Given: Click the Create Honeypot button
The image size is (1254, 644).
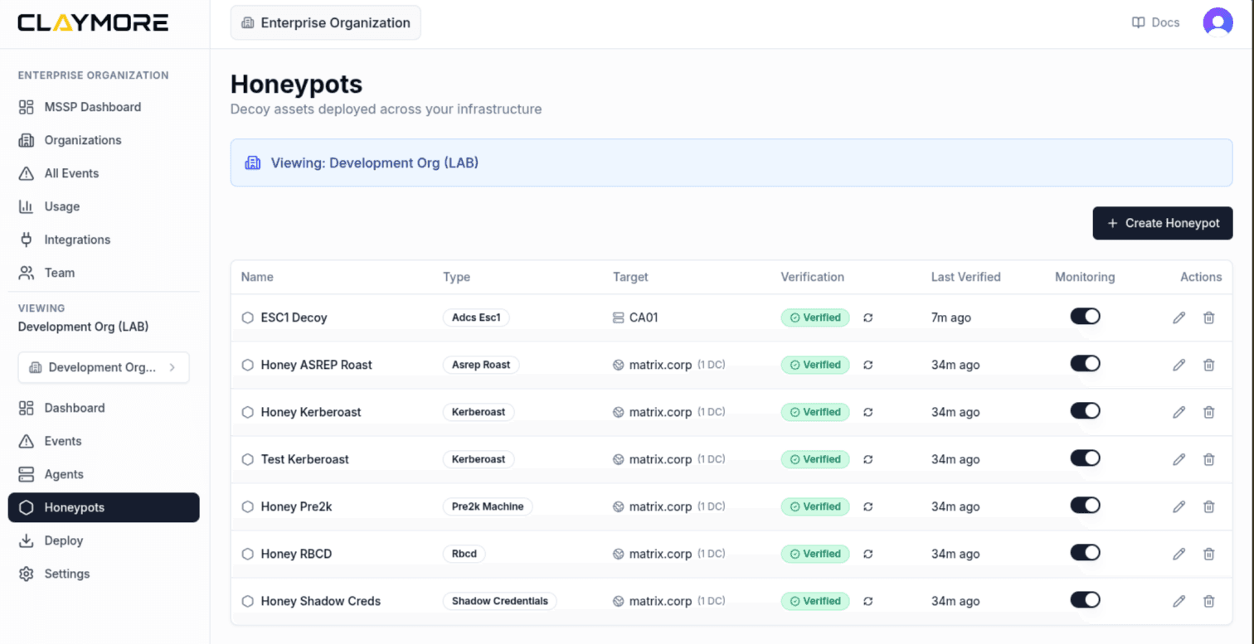Looking at the screenshot, I should click(x=1163, y=223).
